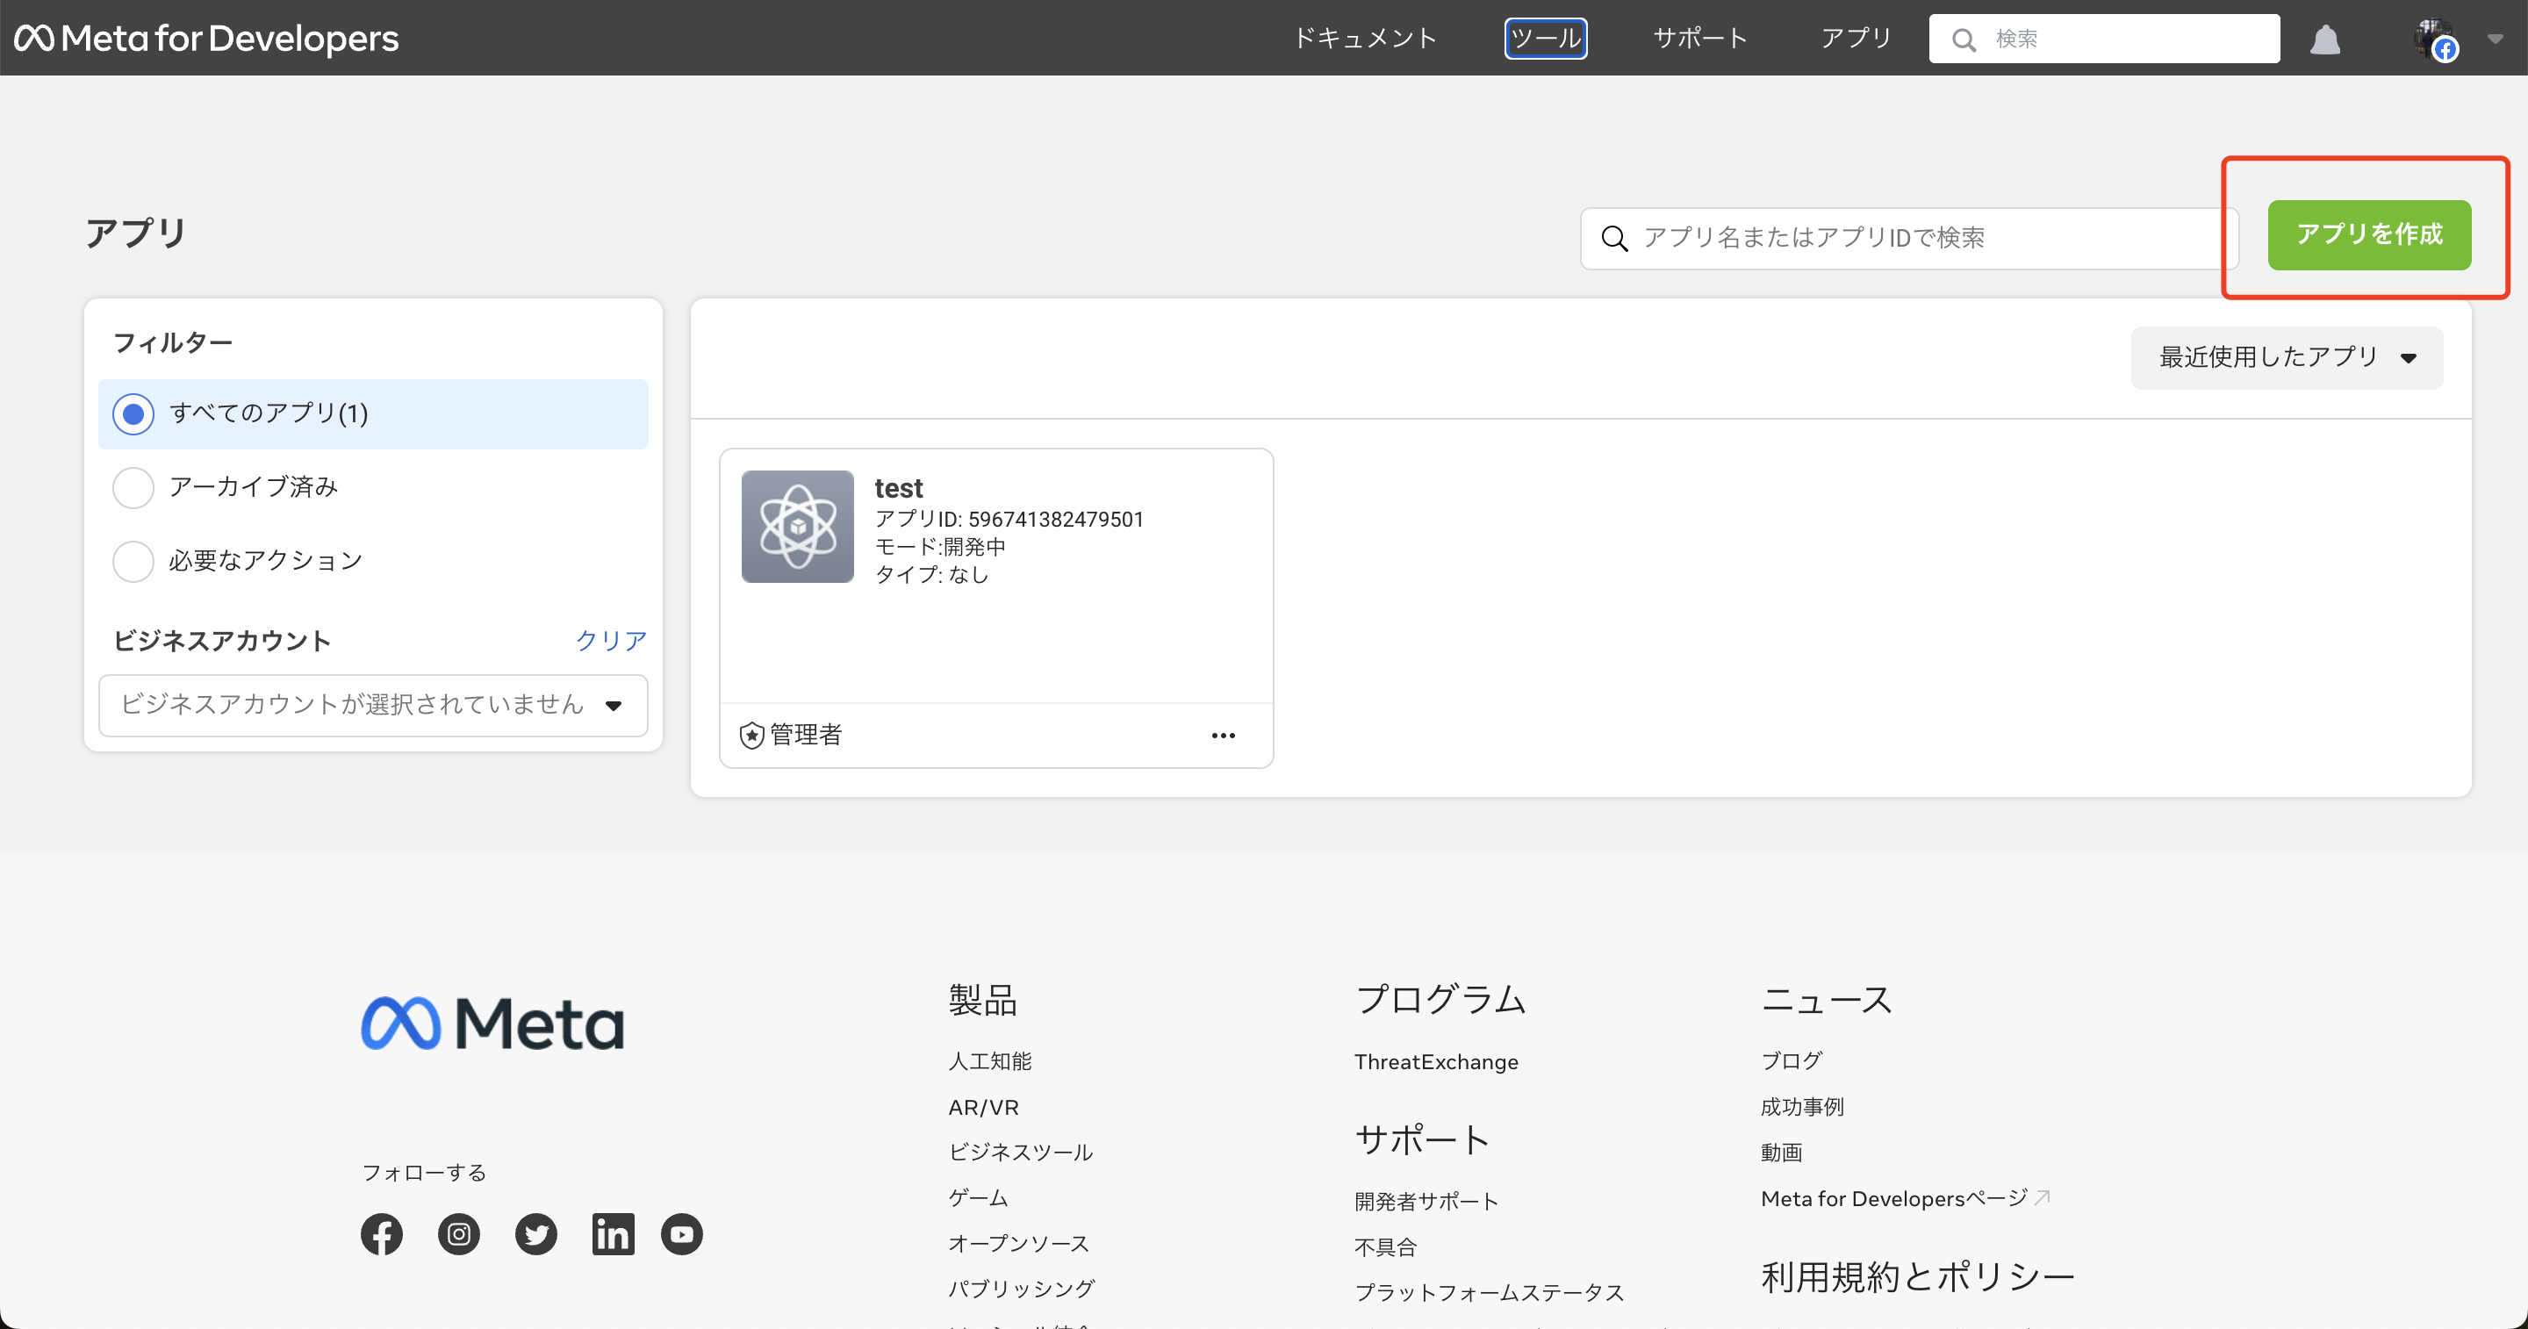2528x1329 pixels.
Task: Open the test app name link
Action: [x=898, y=488]
